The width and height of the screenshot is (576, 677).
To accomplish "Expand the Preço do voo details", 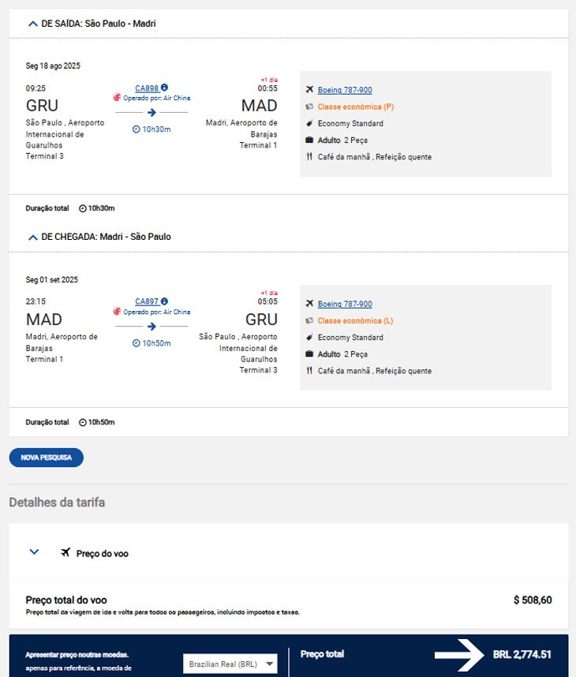I will tap(34, 552).
